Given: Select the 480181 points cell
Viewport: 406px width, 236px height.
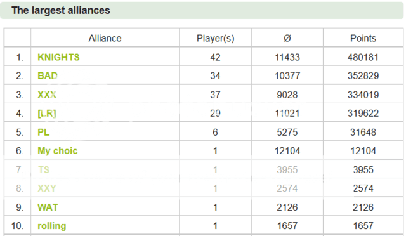Looking at the screenshot, I should tap(363, 57).
